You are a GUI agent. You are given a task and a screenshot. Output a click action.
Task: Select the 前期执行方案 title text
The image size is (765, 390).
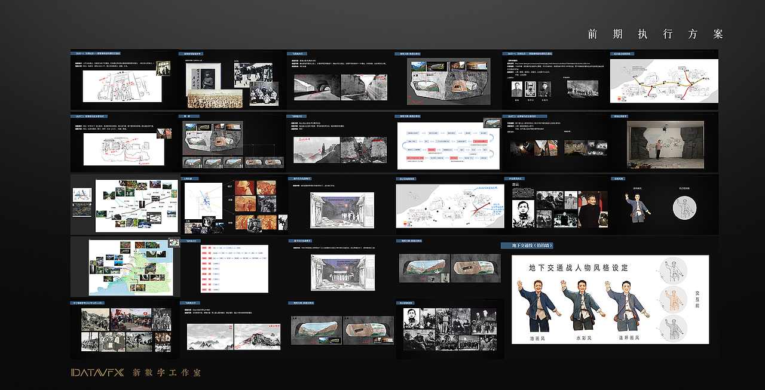[656, 34]
